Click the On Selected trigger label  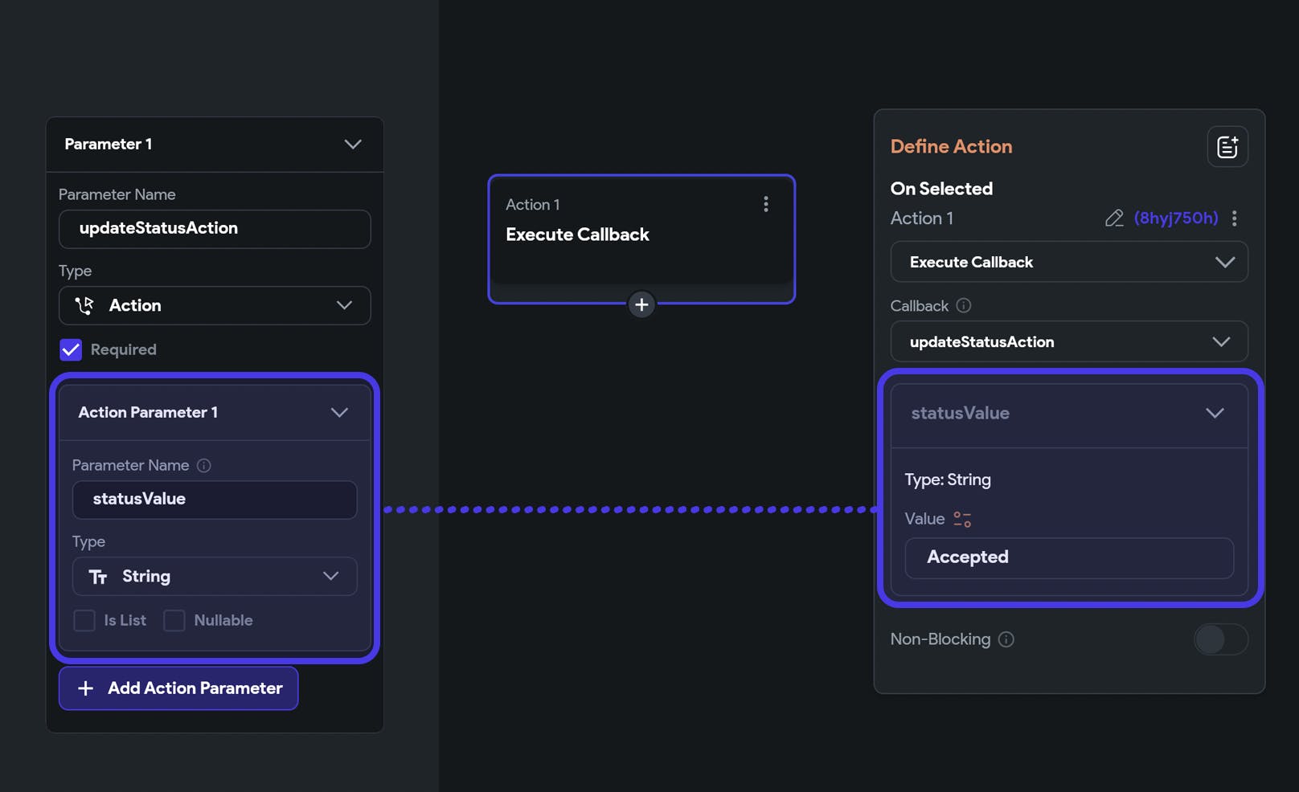pos(941,189)
